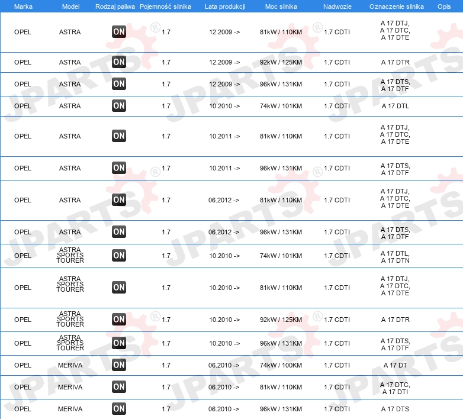
Task: Click the Marka column header
Action: pyautogui.click(x=23, y=7)
